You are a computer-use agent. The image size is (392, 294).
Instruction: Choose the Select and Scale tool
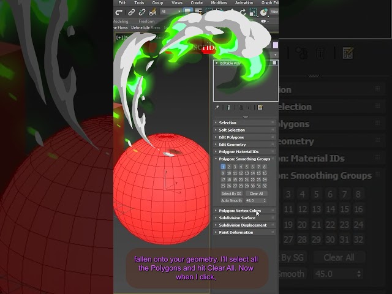coord(253,12)
